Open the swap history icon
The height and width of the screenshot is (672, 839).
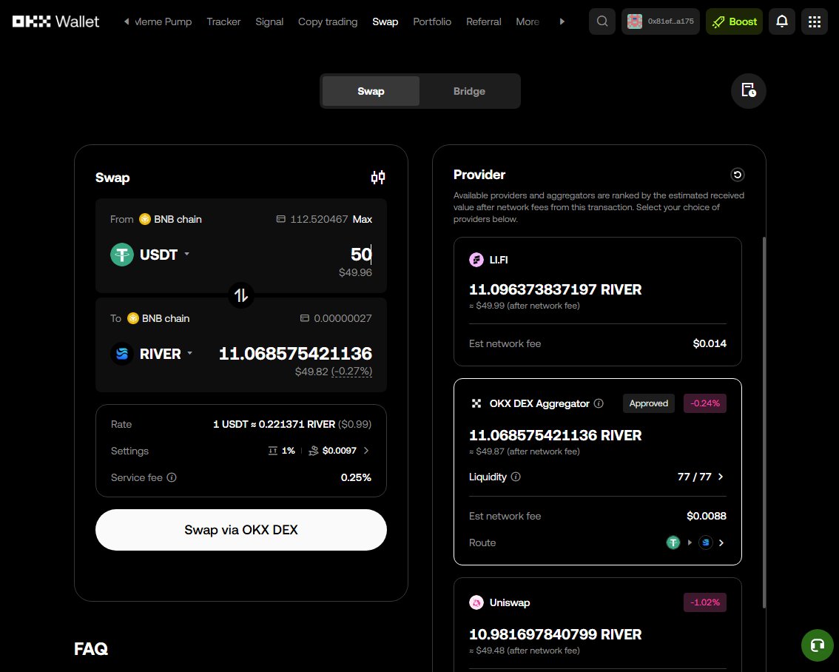coord(748,90)
